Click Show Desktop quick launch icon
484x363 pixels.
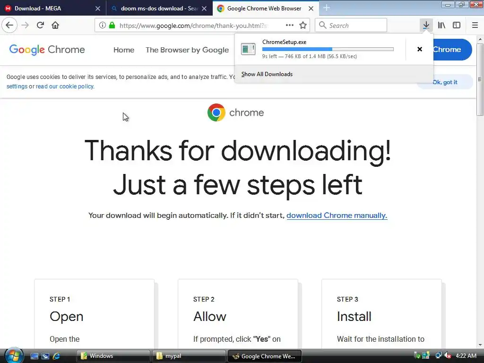pos(34,356)
